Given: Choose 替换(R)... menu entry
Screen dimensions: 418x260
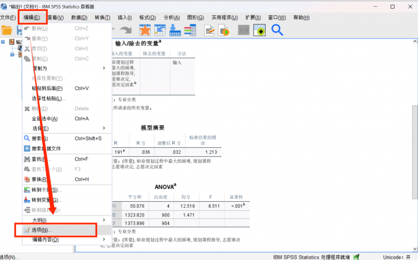Looking at the screenshot, I should [67, 179].
